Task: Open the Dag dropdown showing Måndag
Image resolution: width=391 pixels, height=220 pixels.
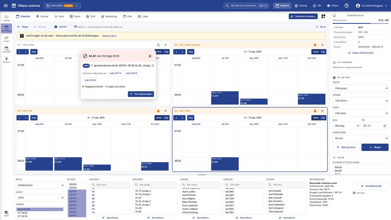Action: [346, 126]
